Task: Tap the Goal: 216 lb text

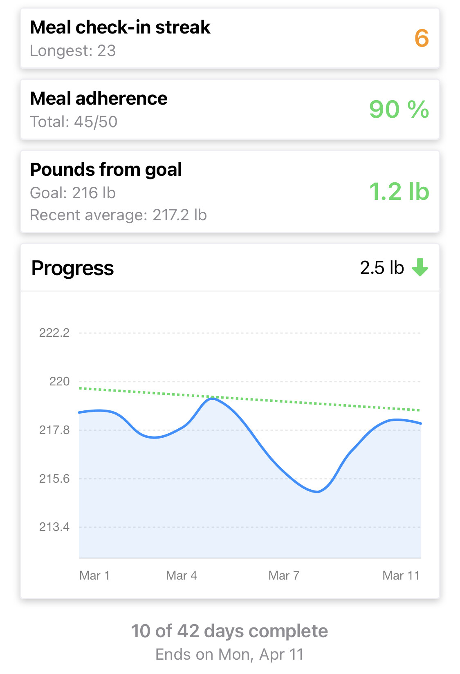Action: 73,193
